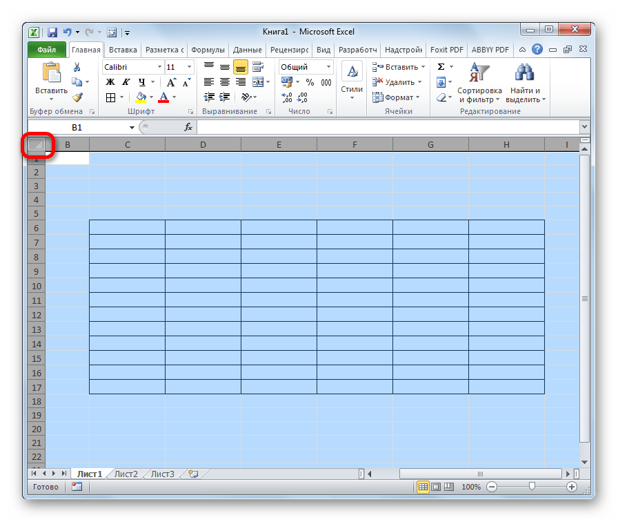Viewport: 618px width, 522px height.
Task: Open the Calibri font name dropdown
Action: (158, 67)
